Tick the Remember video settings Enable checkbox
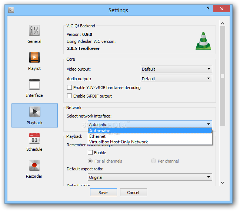This screenshot has height=211, width=240. coord(90,153)
